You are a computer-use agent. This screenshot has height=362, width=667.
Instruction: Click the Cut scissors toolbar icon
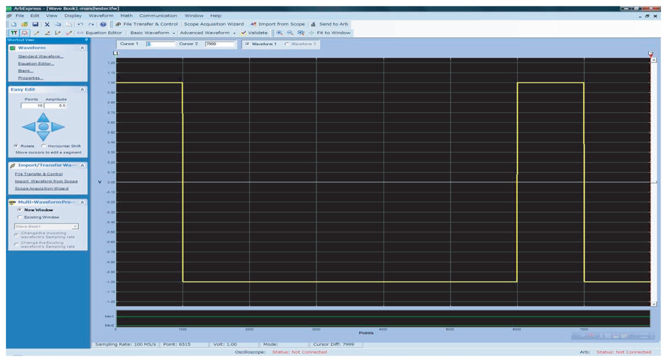coord(48,24)
